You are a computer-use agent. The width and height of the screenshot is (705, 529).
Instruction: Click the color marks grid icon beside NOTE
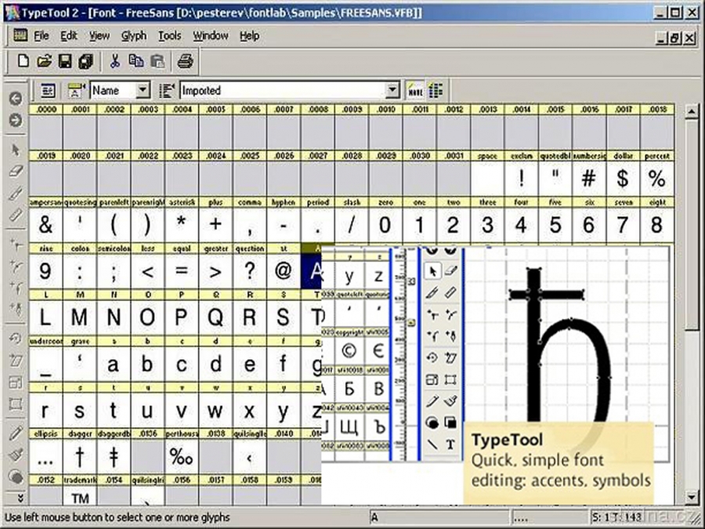coord(436,90)
